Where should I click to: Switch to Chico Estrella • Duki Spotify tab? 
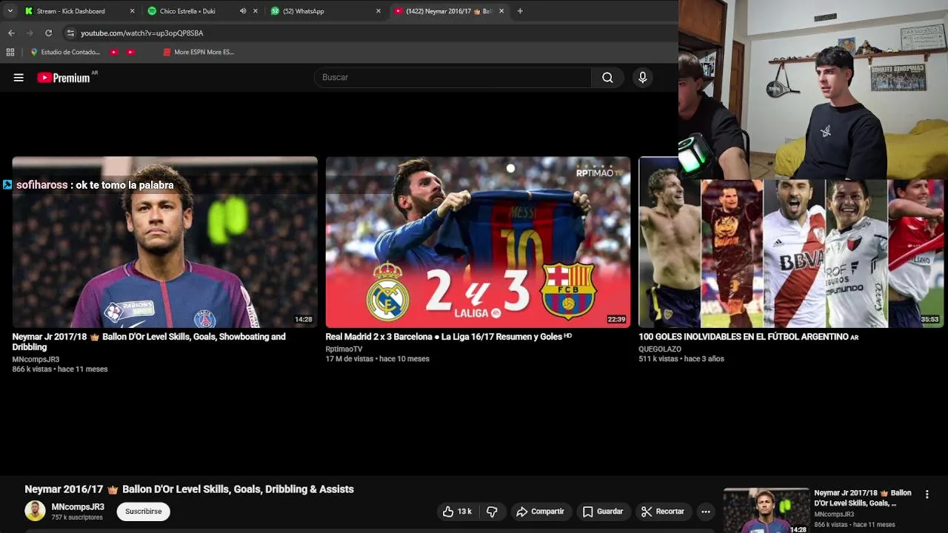click(x=187, y=11)
